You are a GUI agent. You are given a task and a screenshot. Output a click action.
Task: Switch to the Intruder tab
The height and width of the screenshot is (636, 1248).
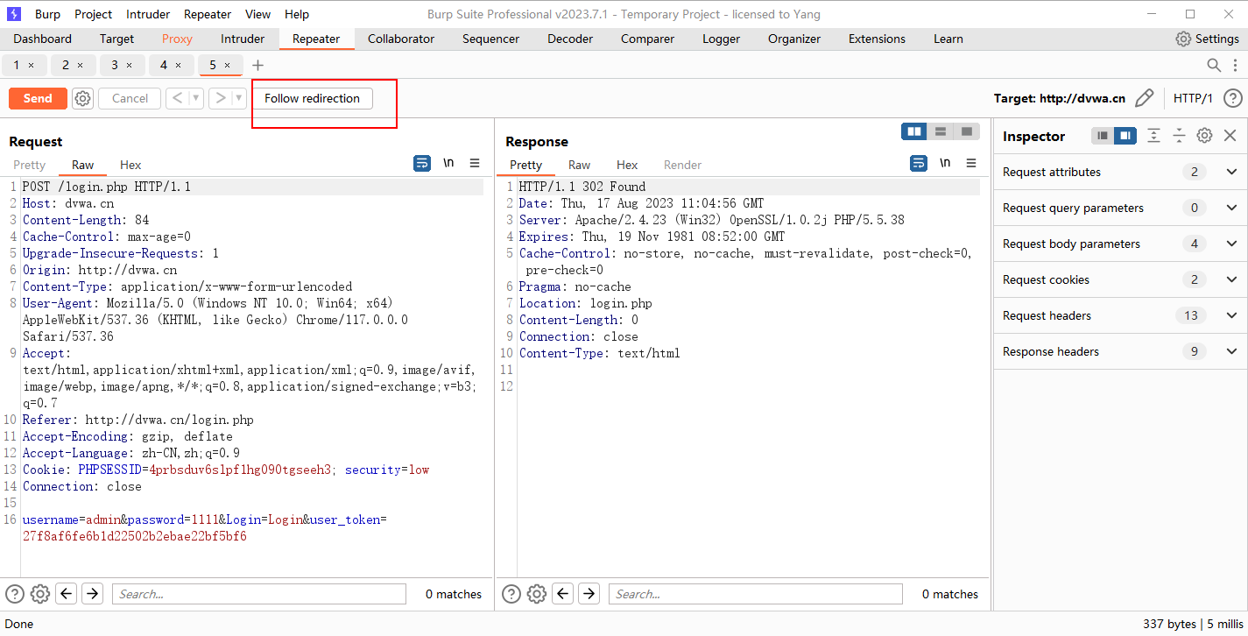click(x=243, y=39)
